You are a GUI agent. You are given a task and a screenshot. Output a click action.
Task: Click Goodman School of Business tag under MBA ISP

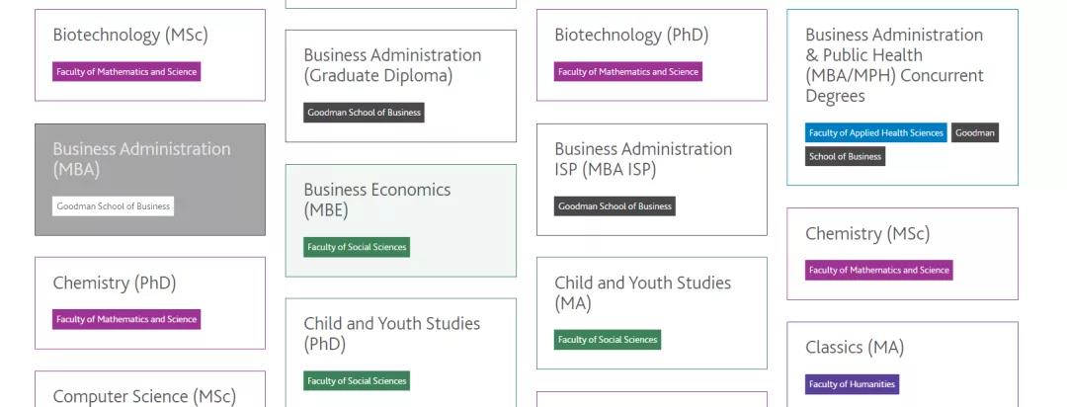[x=615, y=206]
